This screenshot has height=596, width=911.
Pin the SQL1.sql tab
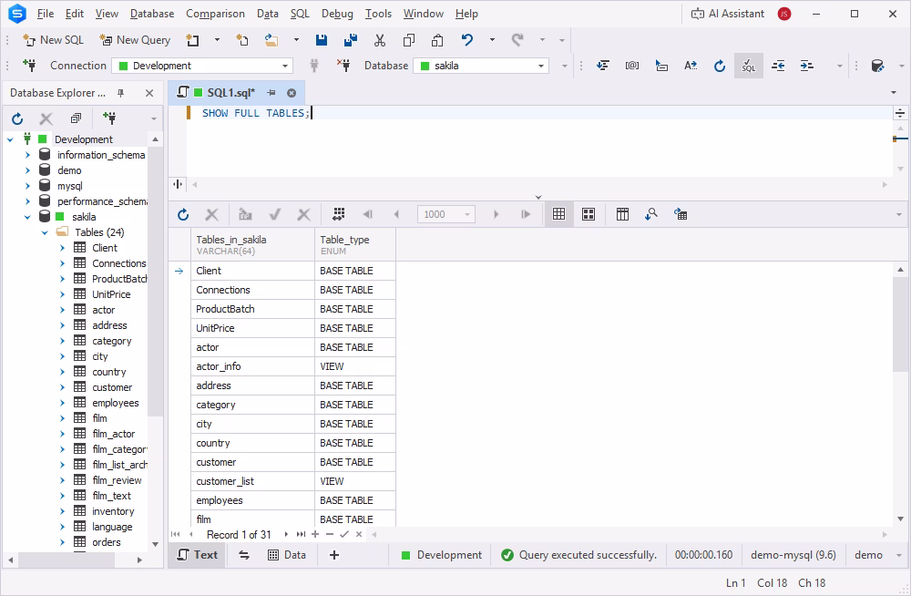pyautogui.click(x=271, y=93)
